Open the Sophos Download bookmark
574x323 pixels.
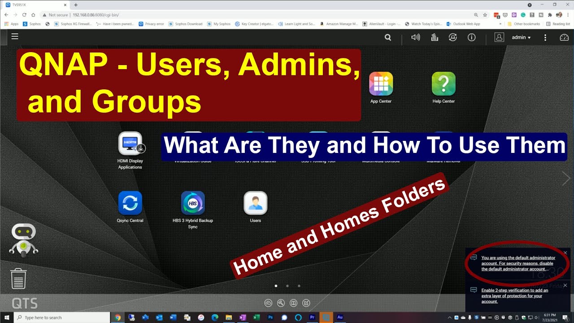(186, 24)
